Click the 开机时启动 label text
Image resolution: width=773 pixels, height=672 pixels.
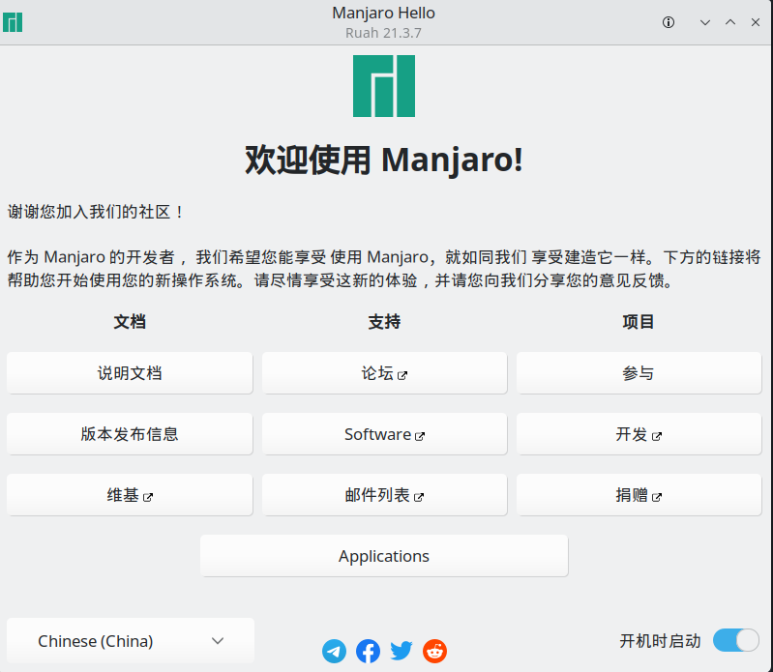click(x=660, y=640)
